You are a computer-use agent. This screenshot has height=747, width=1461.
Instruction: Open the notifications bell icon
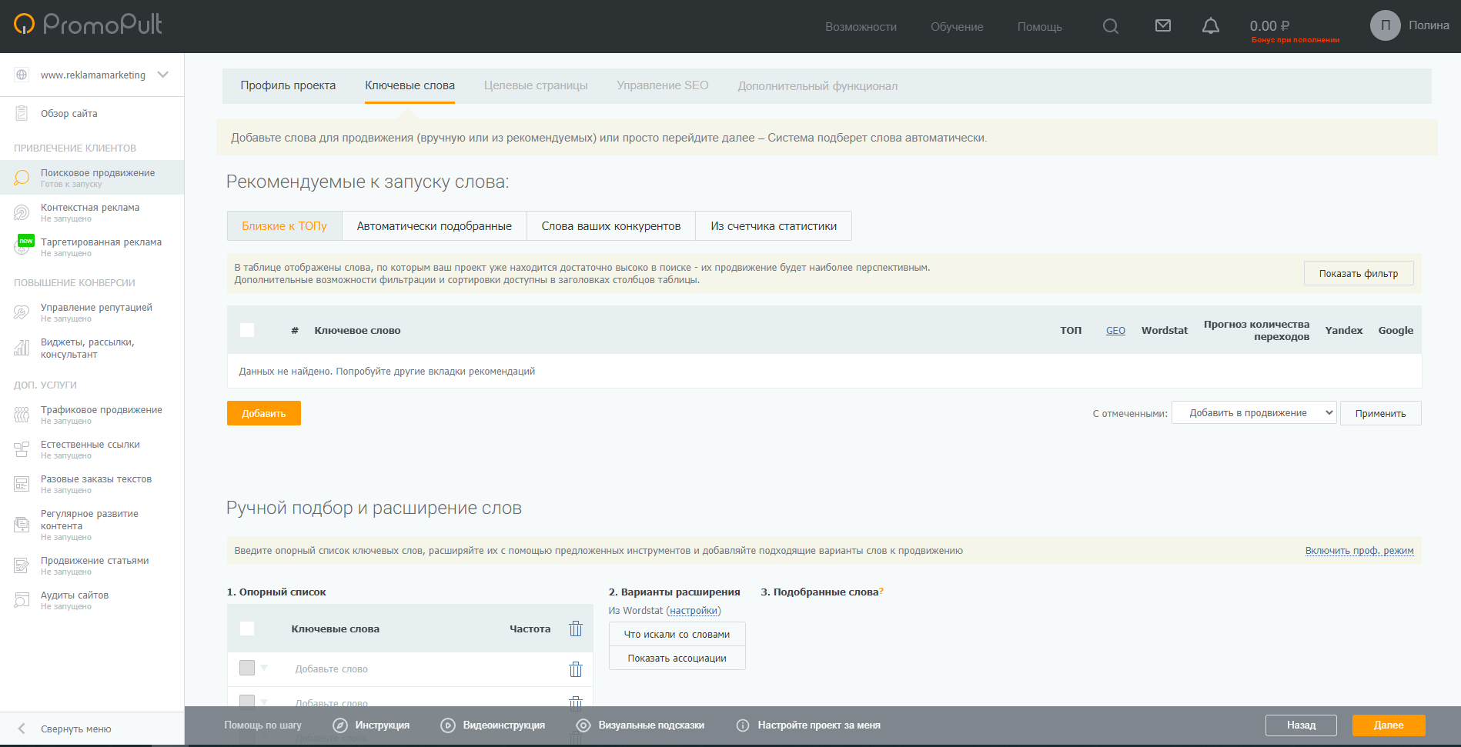(1211, 26)
